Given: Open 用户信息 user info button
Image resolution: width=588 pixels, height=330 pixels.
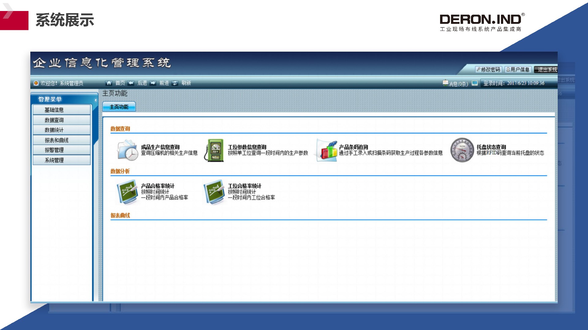Looking at the screenshot, I should coord(518,70).
